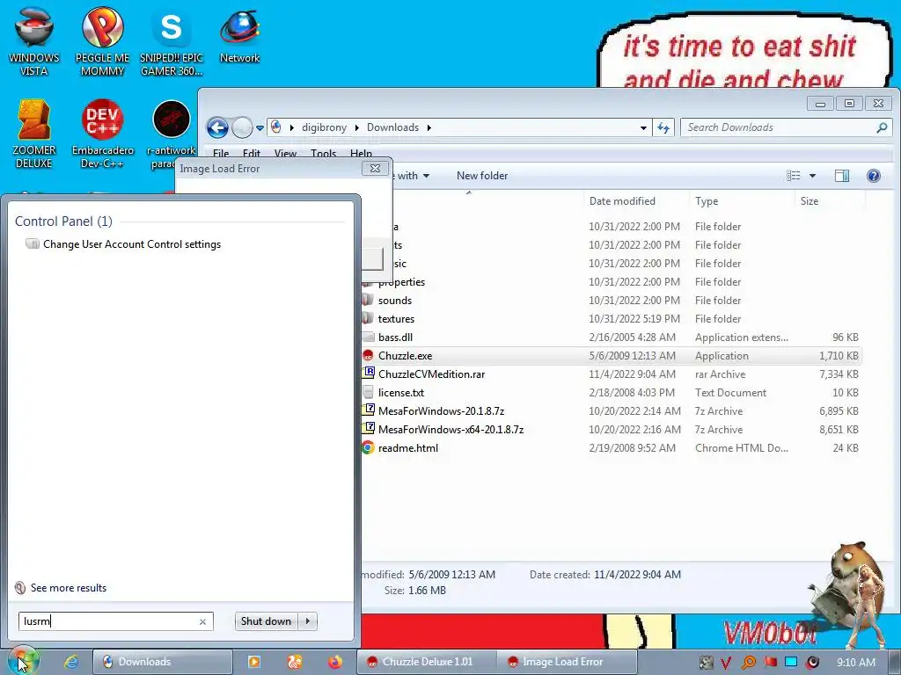Screen dimensions: 901x675
Task: Click the red V tray icon
Action: pyautogui.click(x=726, y=663)
